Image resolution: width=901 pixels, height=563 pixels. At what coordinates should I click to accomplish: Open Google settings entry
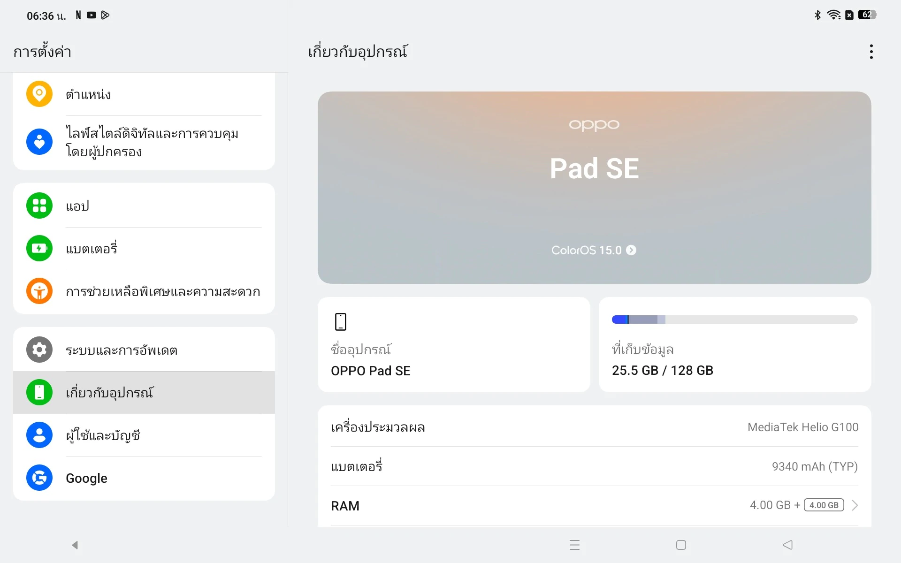144,478
